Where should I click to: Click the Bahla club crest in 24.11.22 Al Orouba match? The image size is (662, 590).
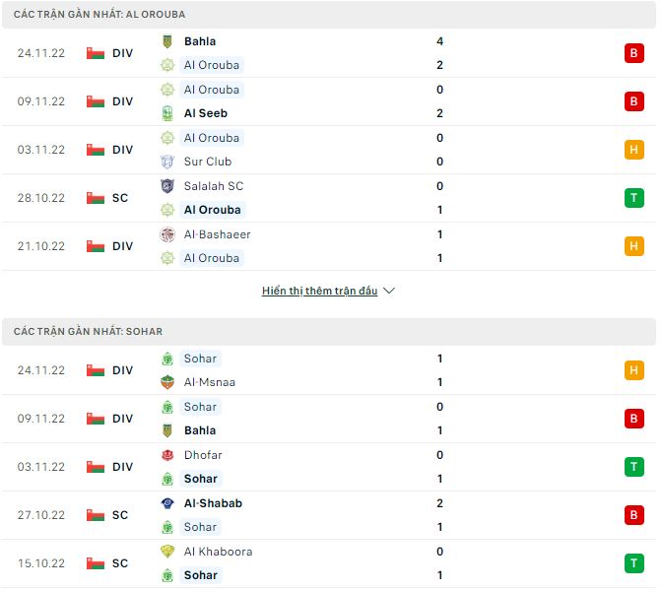166,41
